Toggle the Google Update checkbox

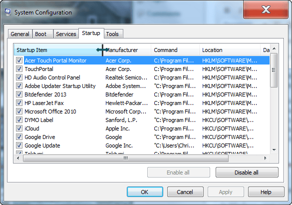coord(19,145)
